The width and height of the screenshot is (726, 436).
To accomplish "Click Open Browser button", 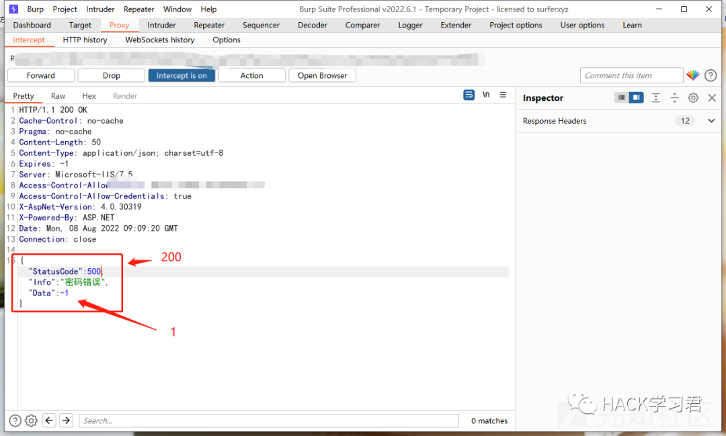I will coord(322,75).
